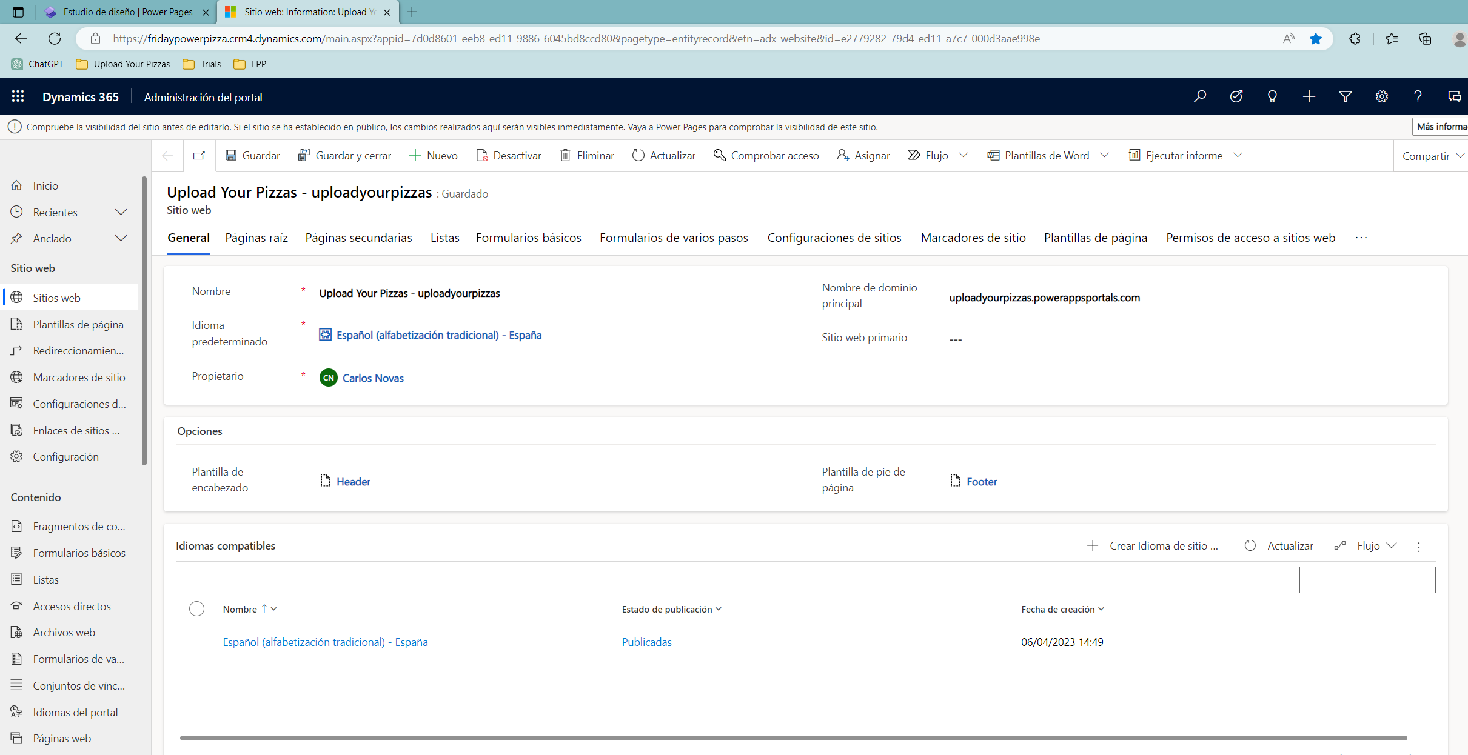Open the Ejecutar informe dropdown chevron
Screen dimensions: 1468x755
(x=1238, y=156)
